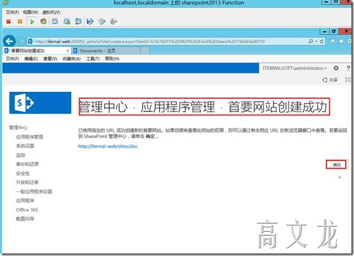The height and width of the screenshot is (256, 354).
Task: Switch to the Documents - 主页 tab
Action: 106,51
